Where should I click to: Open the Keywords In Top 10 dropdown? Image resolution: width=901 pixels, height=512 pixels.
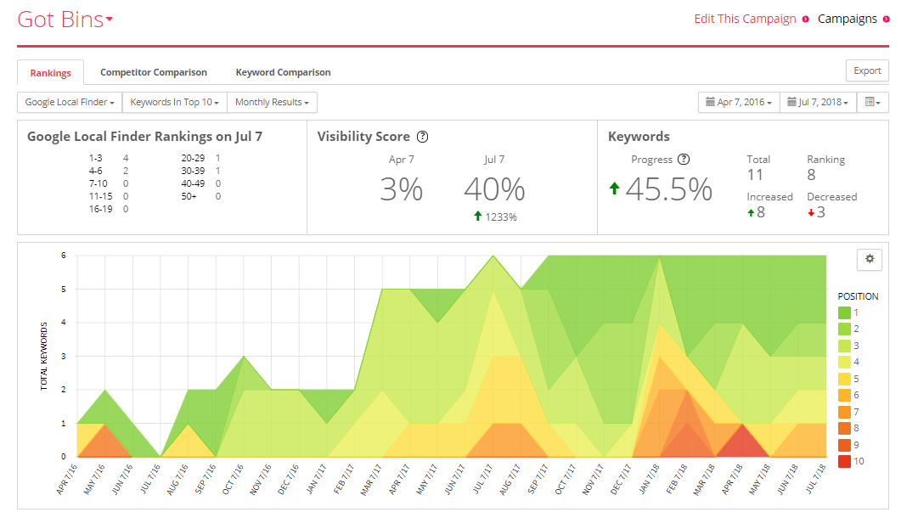point(175,102)
